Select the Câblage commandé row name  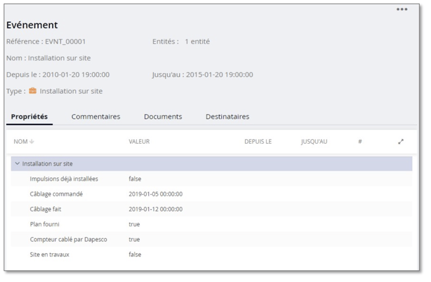(56, 194)
